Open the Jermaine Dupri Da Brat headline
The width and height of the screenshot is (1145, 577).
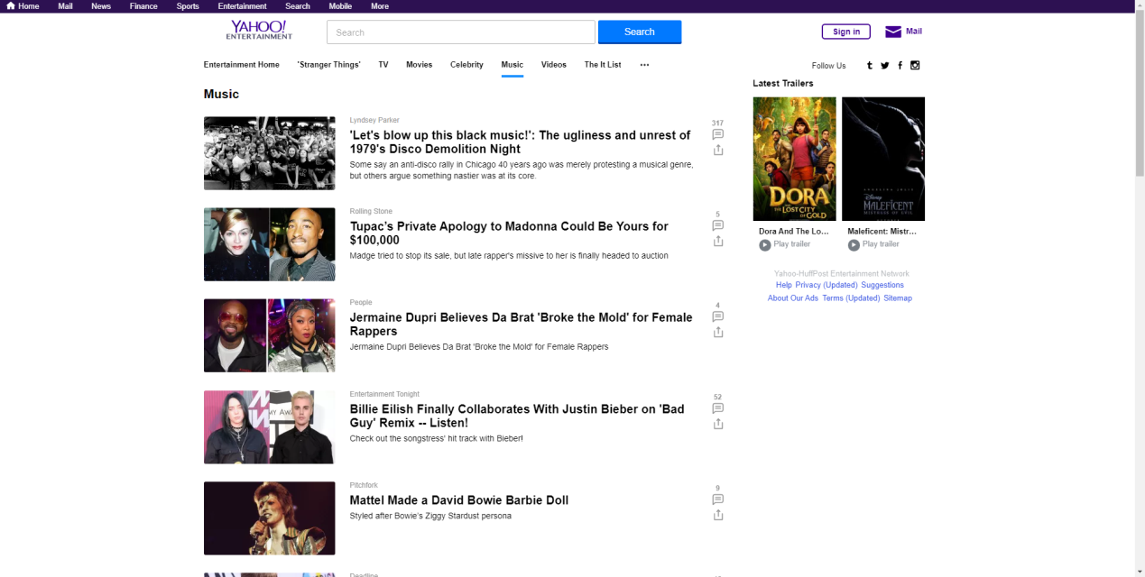522,324
